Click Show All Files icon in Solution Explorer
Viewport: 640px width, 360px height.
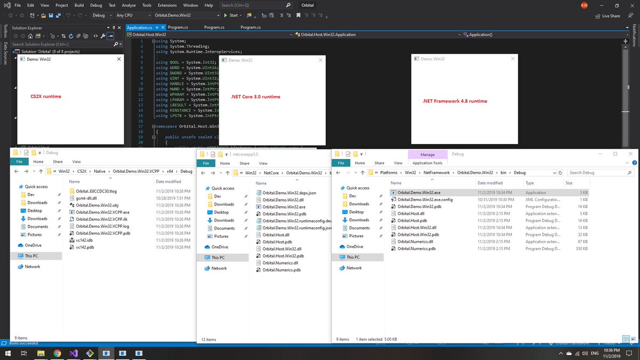tap(86, 36)
